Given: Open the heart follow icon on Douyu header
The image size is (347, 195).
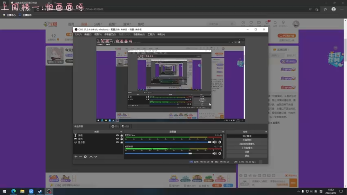Looking at the screenshot, I should click(251, 23).
